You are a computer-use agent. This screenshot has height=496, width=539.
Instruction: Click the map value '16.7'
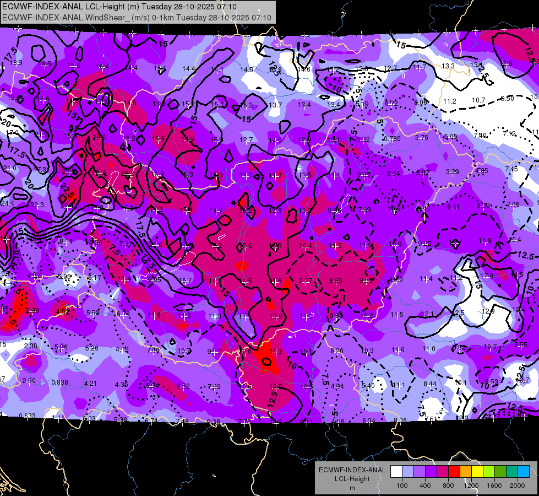click(x=186, y=281)
